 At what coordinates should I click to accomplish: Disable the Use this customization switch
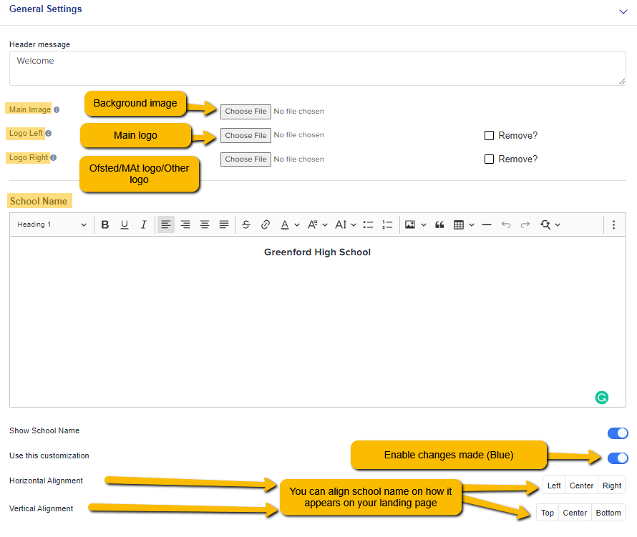(618, 458)
